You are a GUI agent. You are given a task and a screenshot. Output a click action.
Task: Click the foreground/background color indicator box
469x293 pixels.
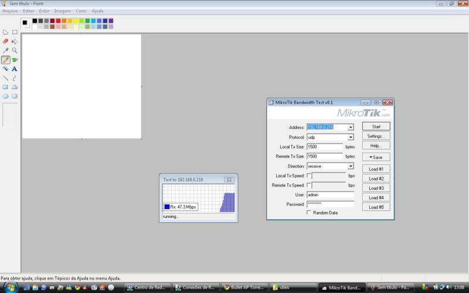(x=26, y=23)
